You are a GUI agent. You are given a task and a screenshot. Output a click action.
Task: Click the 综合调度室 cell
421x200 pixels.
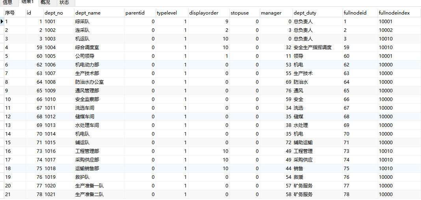(x=99, y=48)
